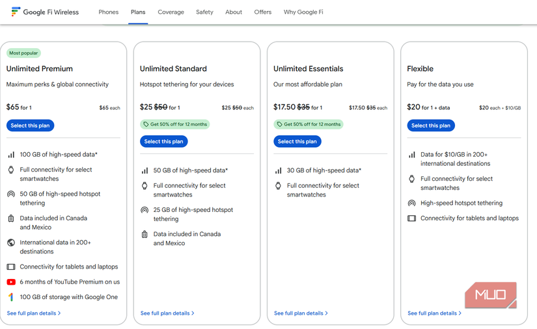Viewport: 537px width, 329px height.
Task: Click 'Our most affordable plan' text
Action: pyautogui.click(x=307, y=85)
